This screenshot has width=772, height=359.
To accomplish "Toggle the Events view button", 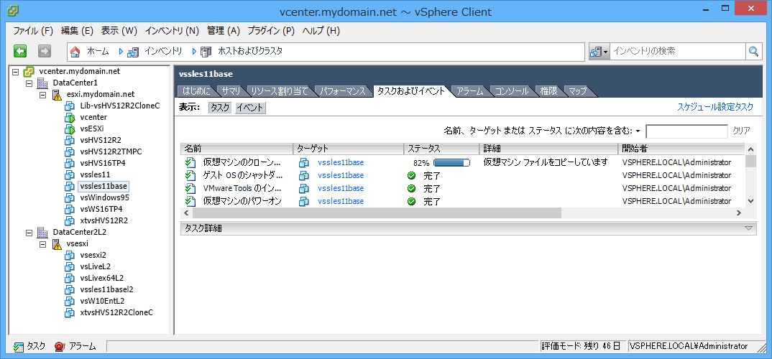I will click(x=251, y=108).
